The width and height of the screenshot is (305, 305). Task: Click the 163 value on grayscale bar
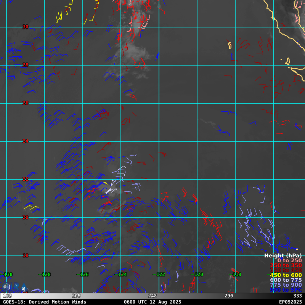[7, 296]
